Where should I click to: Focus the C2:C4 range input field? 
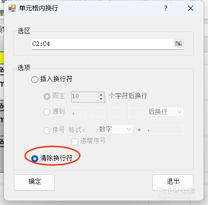pyautogui.click(x=102, y=44)
